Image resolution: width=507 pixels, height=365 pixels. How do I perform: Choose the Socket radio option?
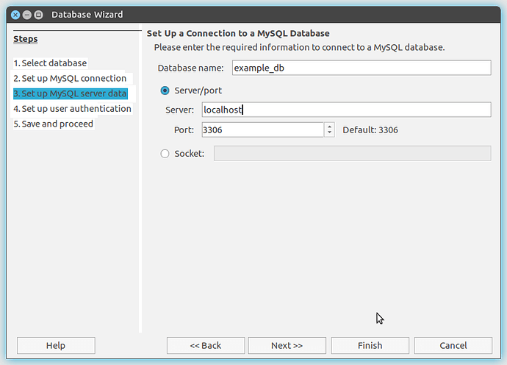tap(165, 153)
